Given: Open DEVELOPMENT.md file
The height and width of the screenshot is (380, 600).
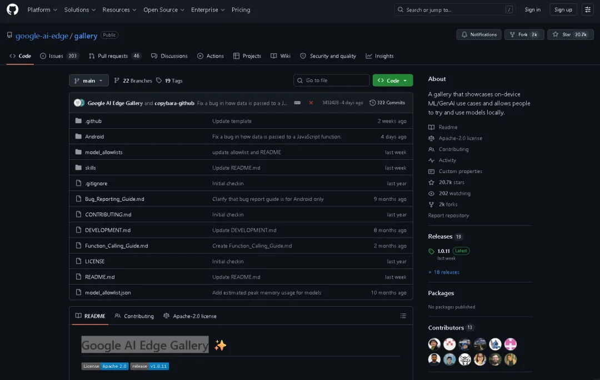Looking at the screenshot, I should click(108, 230).
